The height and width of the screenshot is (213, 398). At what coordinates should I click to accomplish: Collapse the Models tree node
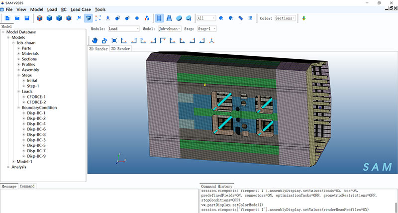pyautogui.click(x=8, y=37)
